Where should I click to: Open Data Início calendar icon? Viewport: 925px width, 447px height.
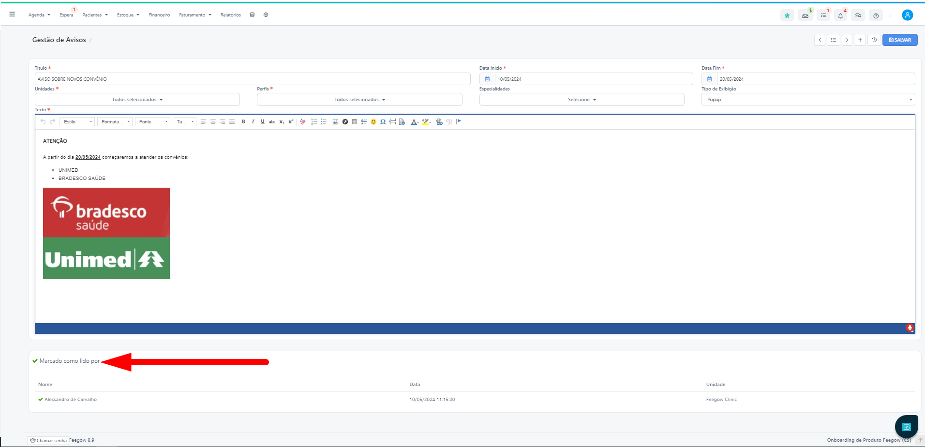point(487,79)
